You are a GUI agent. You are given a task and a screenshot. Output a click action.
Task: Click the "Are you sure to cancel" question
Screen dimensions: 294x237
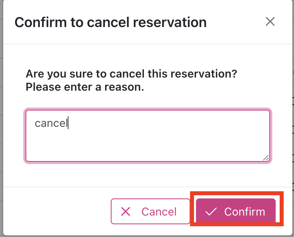131,74
